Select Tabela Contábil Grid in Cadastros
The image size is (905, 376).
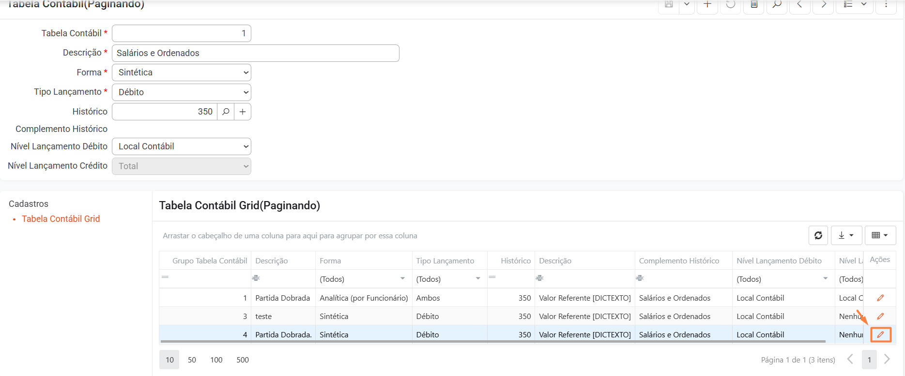pos(61,219)
